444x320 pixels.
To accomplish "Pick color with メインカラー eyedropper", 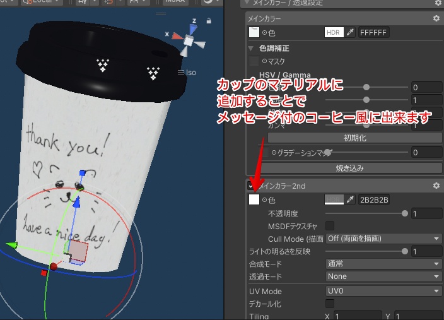I will tap(350, 32).
